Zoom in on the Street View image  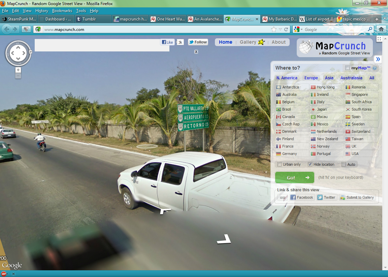click(18, 70)
